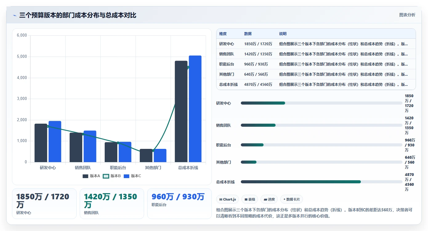This screenshot has width=428, height=231.
Task: Click the 版本B line point at 其他部门
Action: (x=153, y=150)
